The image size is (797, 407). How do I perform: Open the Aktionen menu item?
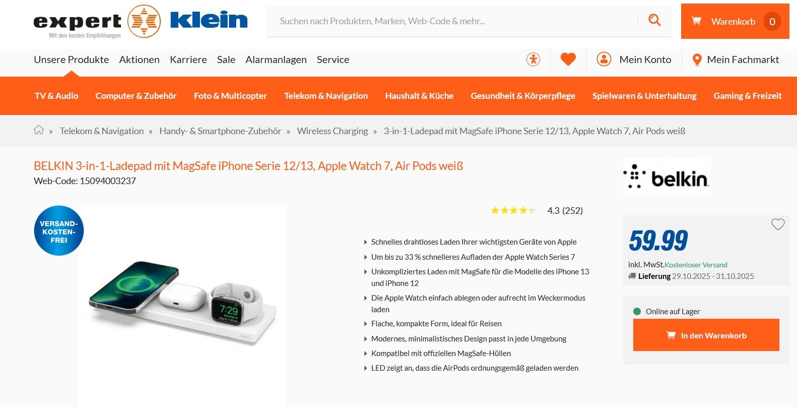pos(140,60)
